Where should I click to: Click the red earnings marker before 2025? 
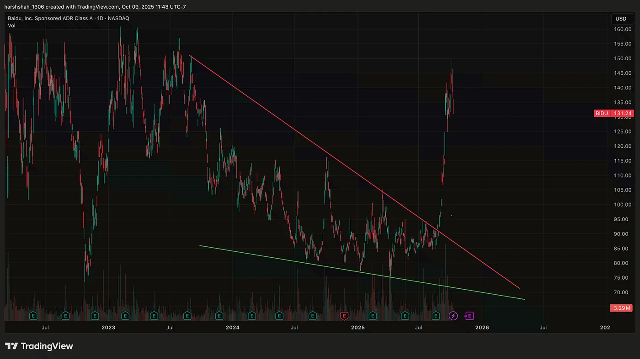pos(345,315)
